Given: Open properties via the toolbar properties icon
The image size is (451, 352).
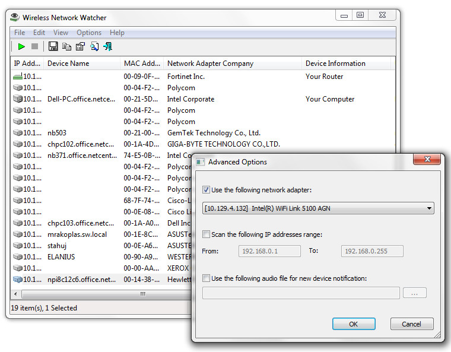Looking at the screenshot, I should click(x=80, y=46).
